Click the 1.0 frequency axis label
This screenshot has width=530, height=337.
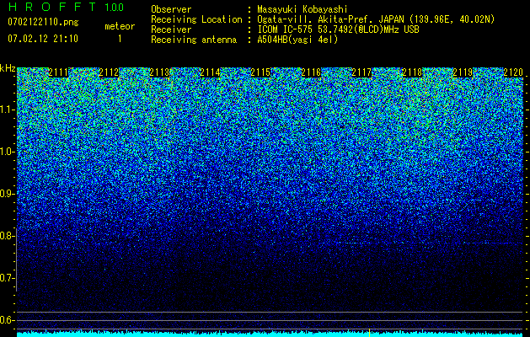pos(8,152)
